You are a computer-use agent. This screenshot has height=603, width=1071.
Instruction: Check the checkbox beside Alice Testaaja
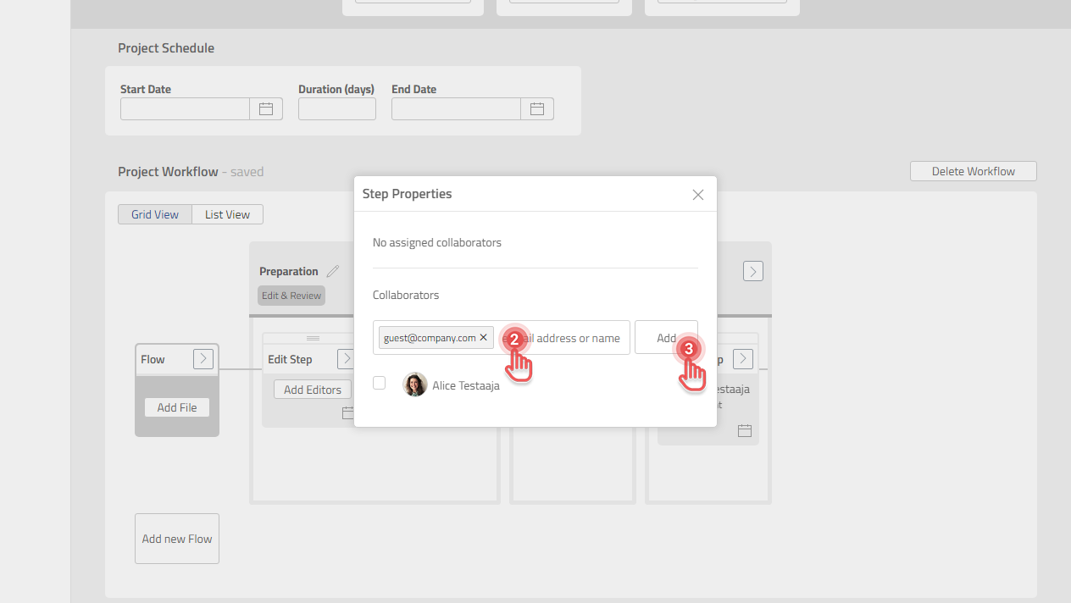[x=379, y=383]
